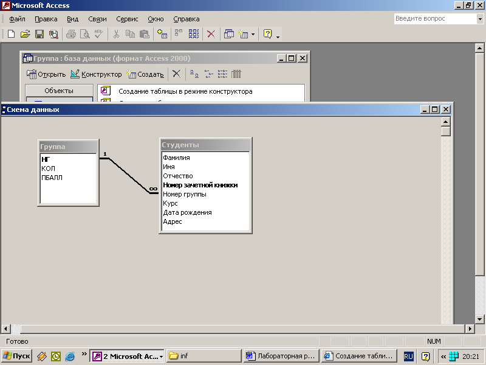This screenshot has width=486, height=365.
Task: Add a table to the schema
Action: click(162, 34)
